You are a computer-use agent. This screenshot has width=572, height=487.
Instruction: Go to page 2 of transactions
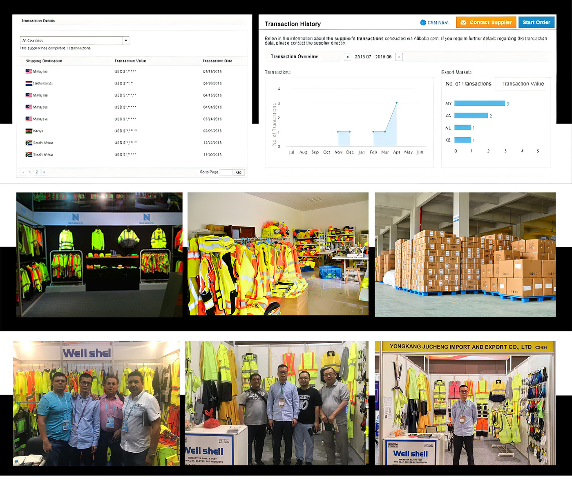point(37,172)
